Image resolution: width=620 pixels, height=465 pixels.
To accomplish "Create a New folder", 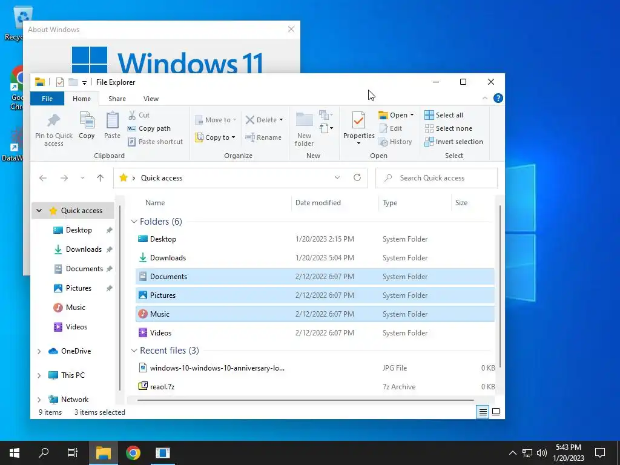I will [x=304, y=130].
